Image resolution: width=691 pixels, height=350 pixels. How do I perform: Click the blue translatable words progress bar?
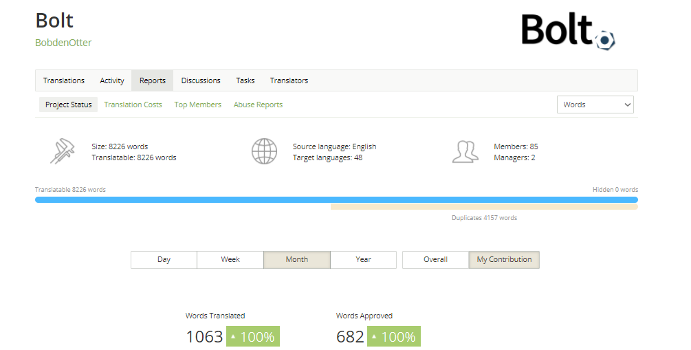(x=336, y=199)
